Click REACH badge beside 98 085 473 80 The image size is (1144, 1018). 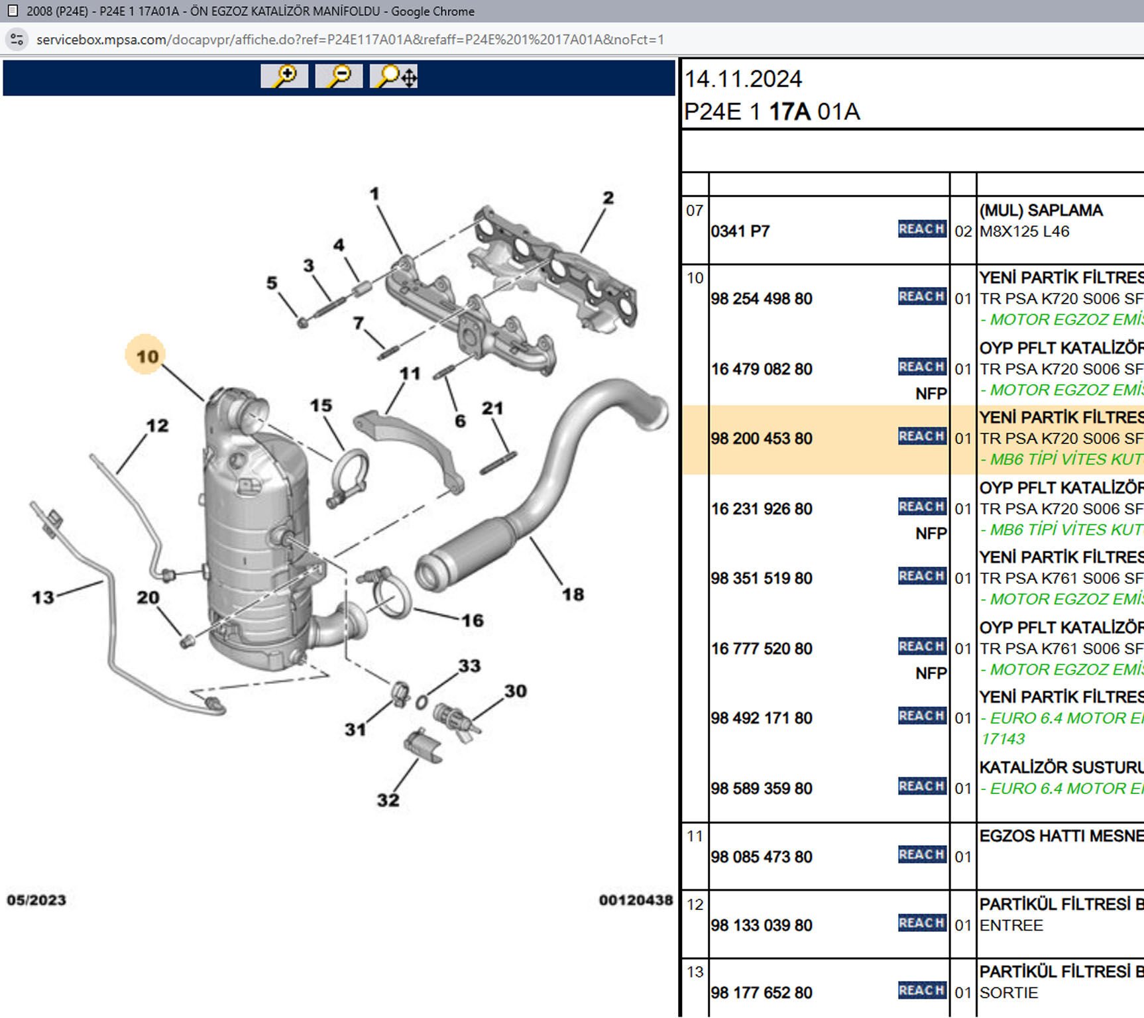tap(921, 855)
